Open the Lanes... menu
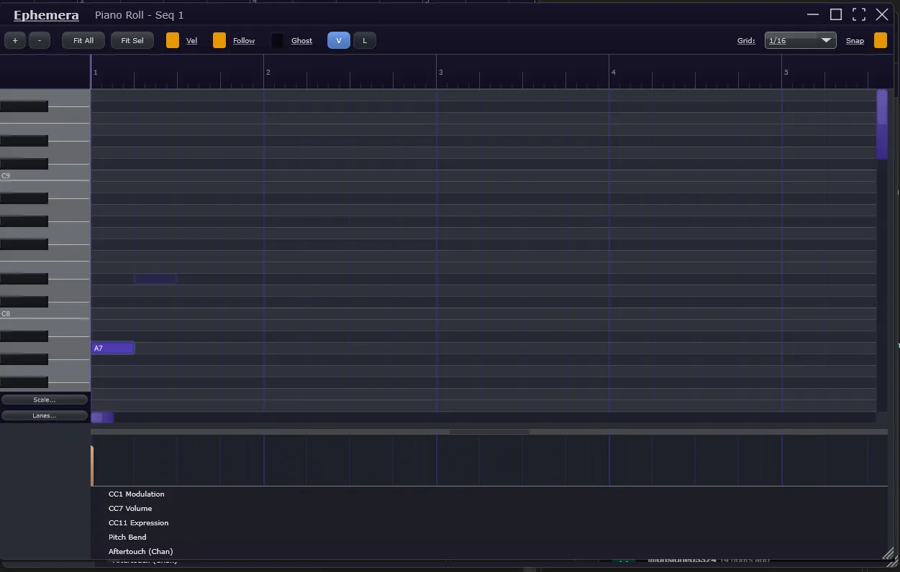 pos(45,415)
